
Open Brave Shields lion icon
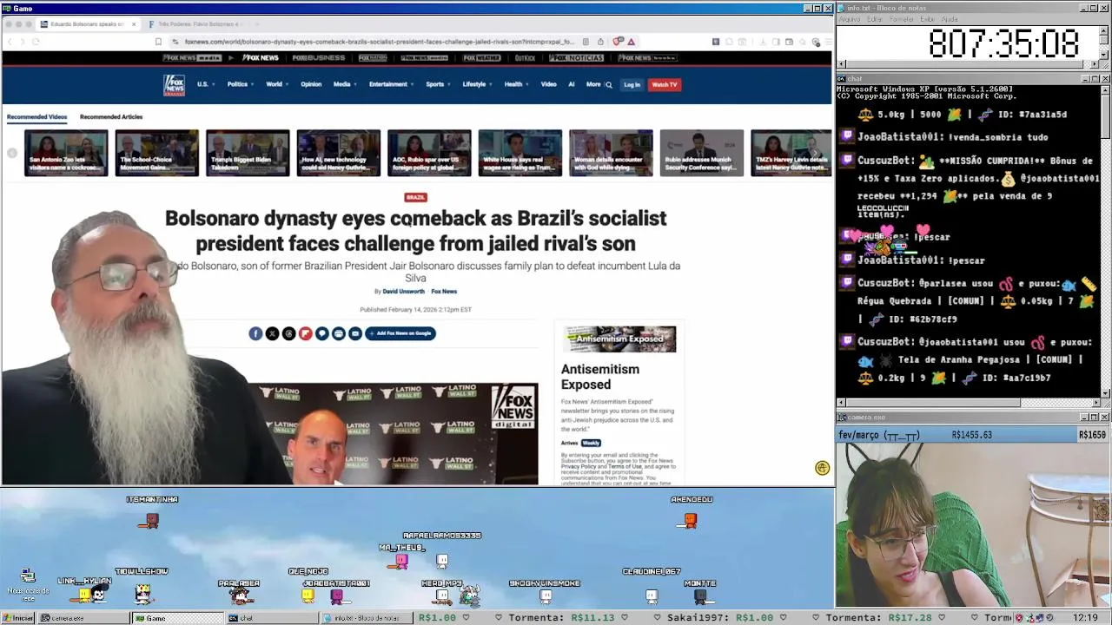point(618,42)
